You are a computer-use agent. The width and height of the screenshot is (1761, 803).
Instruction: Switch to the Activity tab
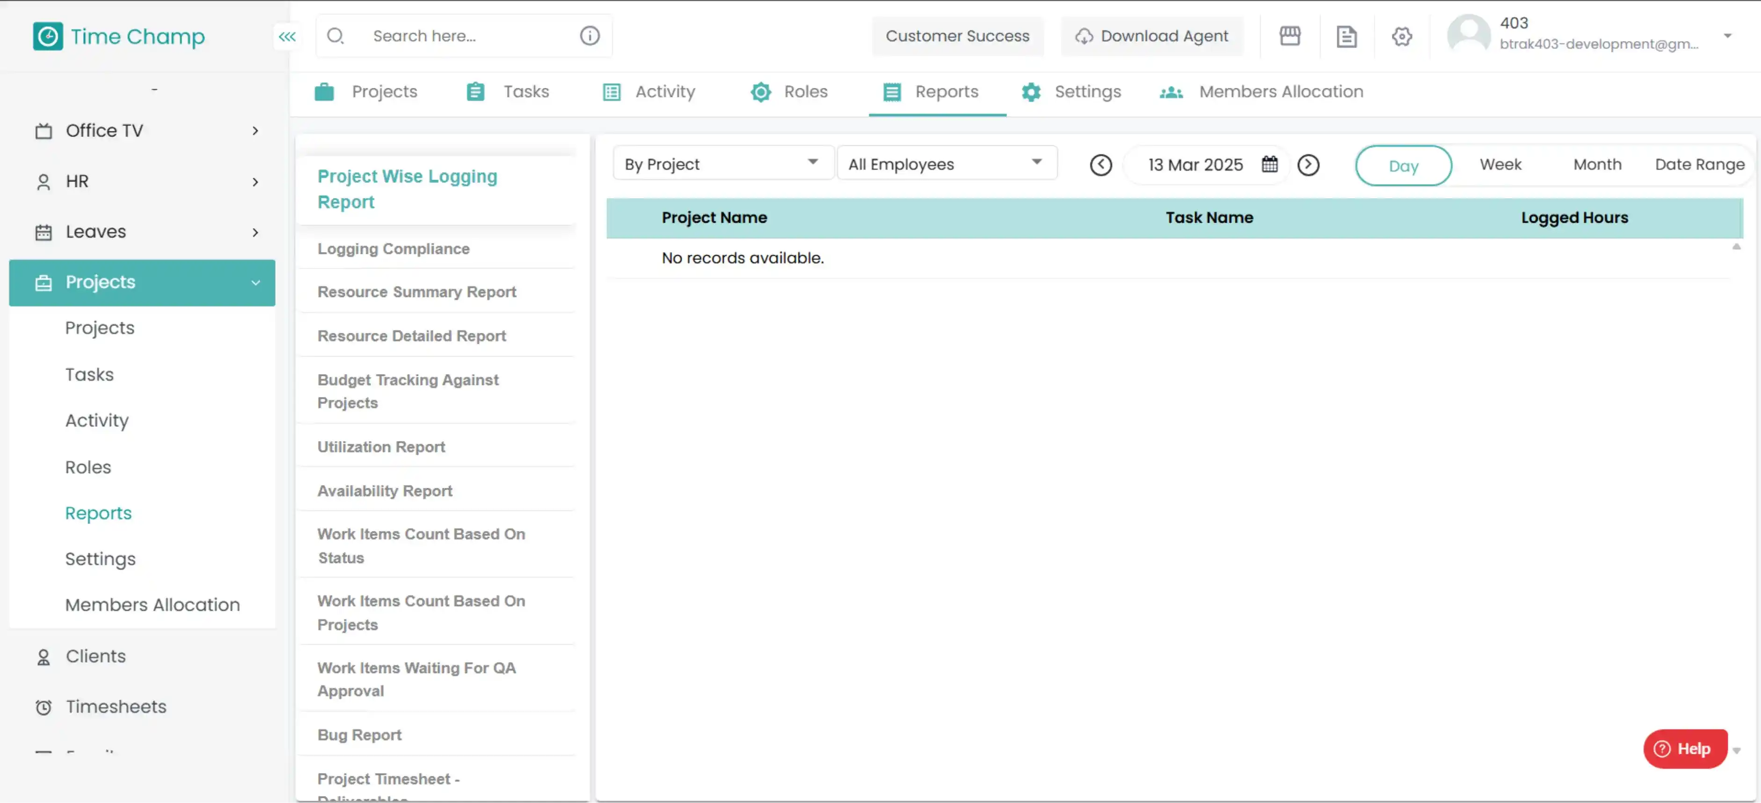click(649, 92)
